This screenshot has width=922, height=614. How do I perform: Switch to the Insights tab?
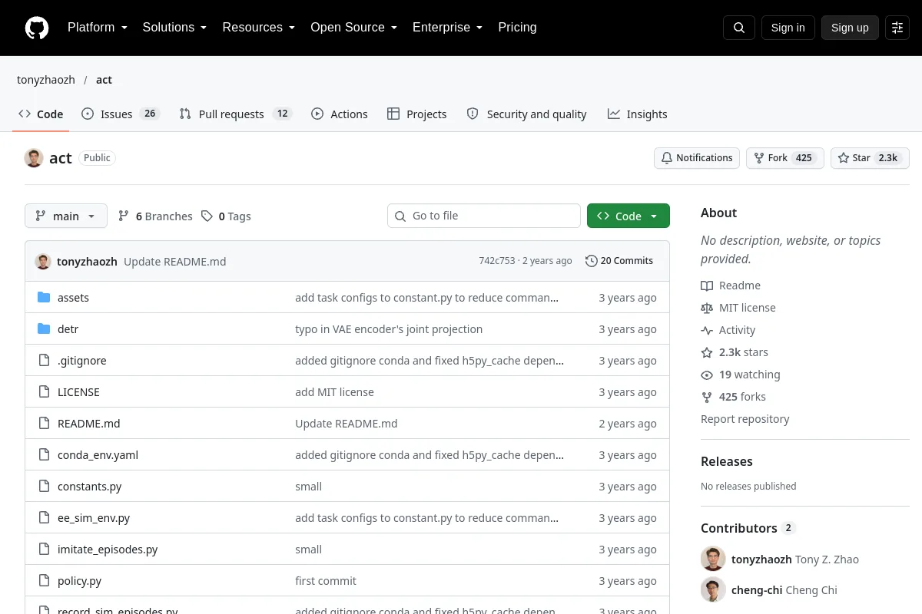[x=637, y=114]
